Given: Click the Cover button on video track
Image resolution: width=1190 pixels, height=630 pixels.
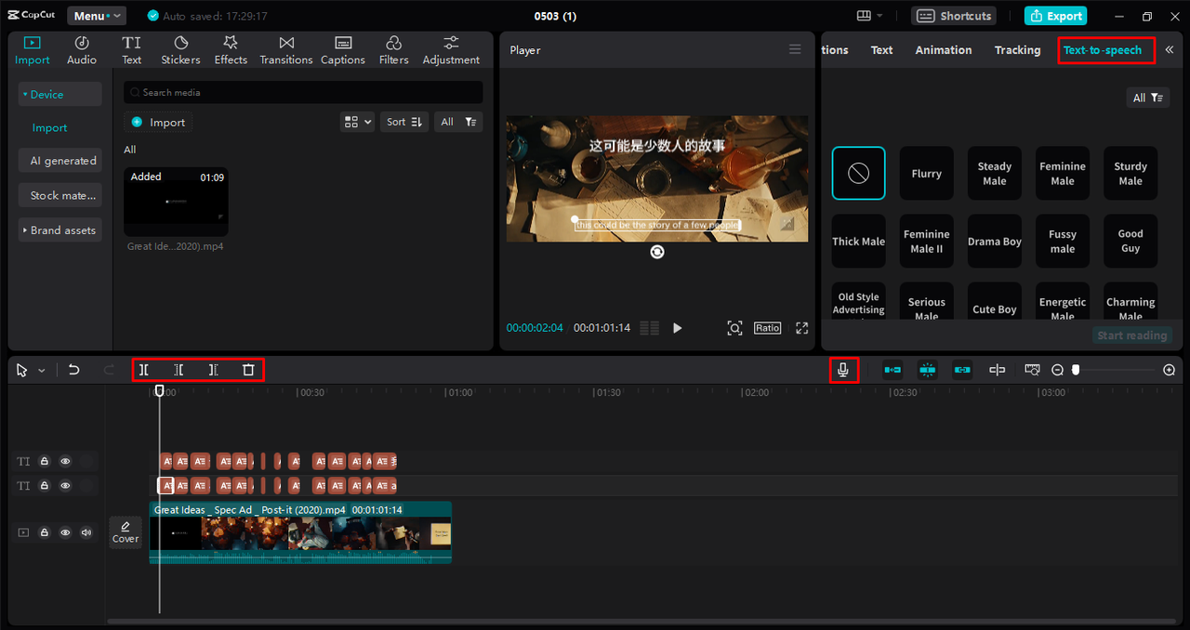Looking at the screenshot, I should 126,532.
